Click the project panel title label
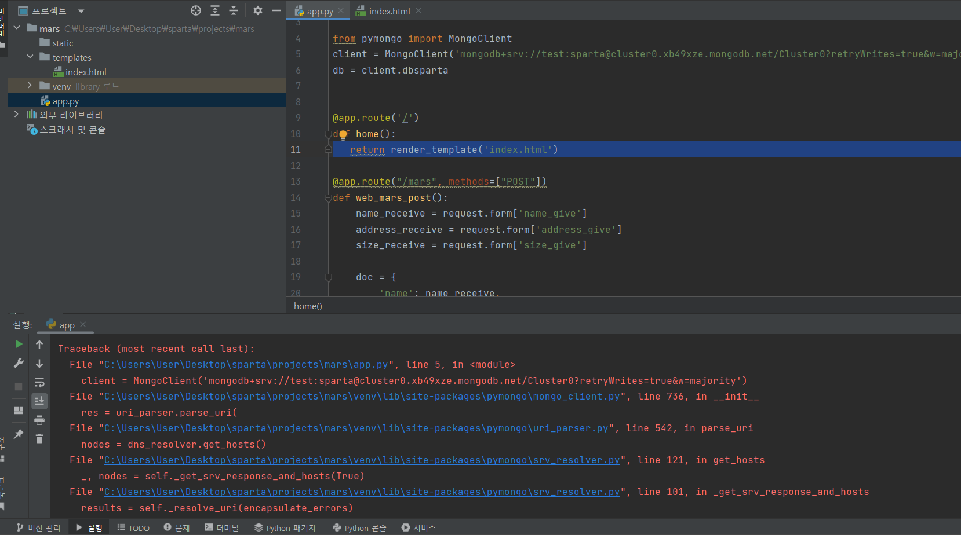Viewport: 961px width, 535px height. point(49,10)
